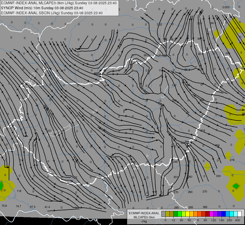
Task: Click the olive legend swatch after gray
Action: coord(167,214)
